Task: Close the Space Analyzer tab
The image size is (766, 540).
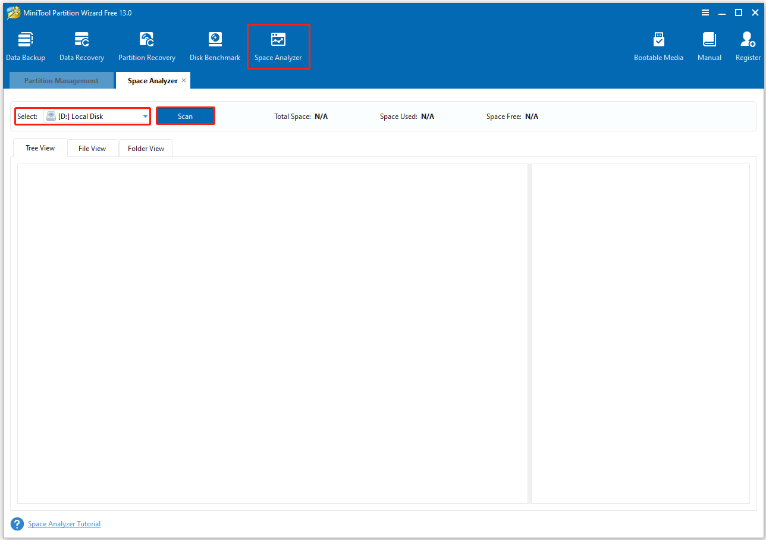Action: click(x=184, y=80)
